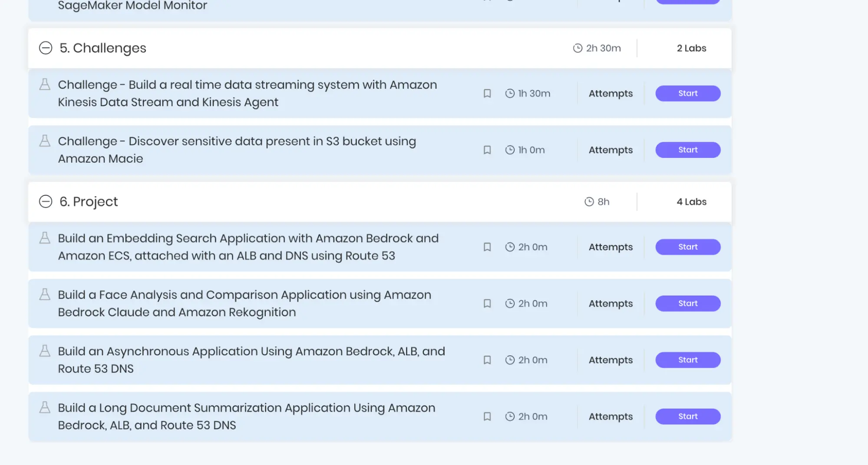Start the Long Document Summarization lab

(688, 416)
